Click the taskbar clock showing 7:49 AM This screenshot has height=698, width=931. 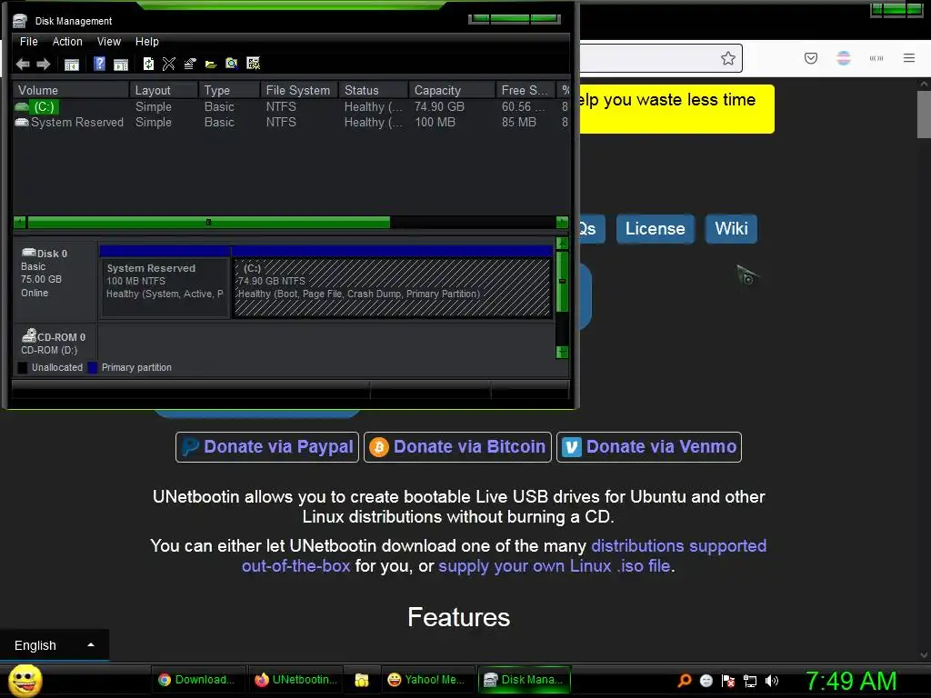coord(850,681)
